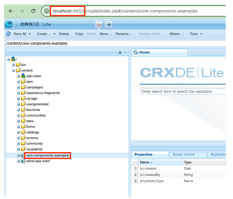
Task: Click the root node repository icon
Action: pyautogui.click(x=13, y=59)
